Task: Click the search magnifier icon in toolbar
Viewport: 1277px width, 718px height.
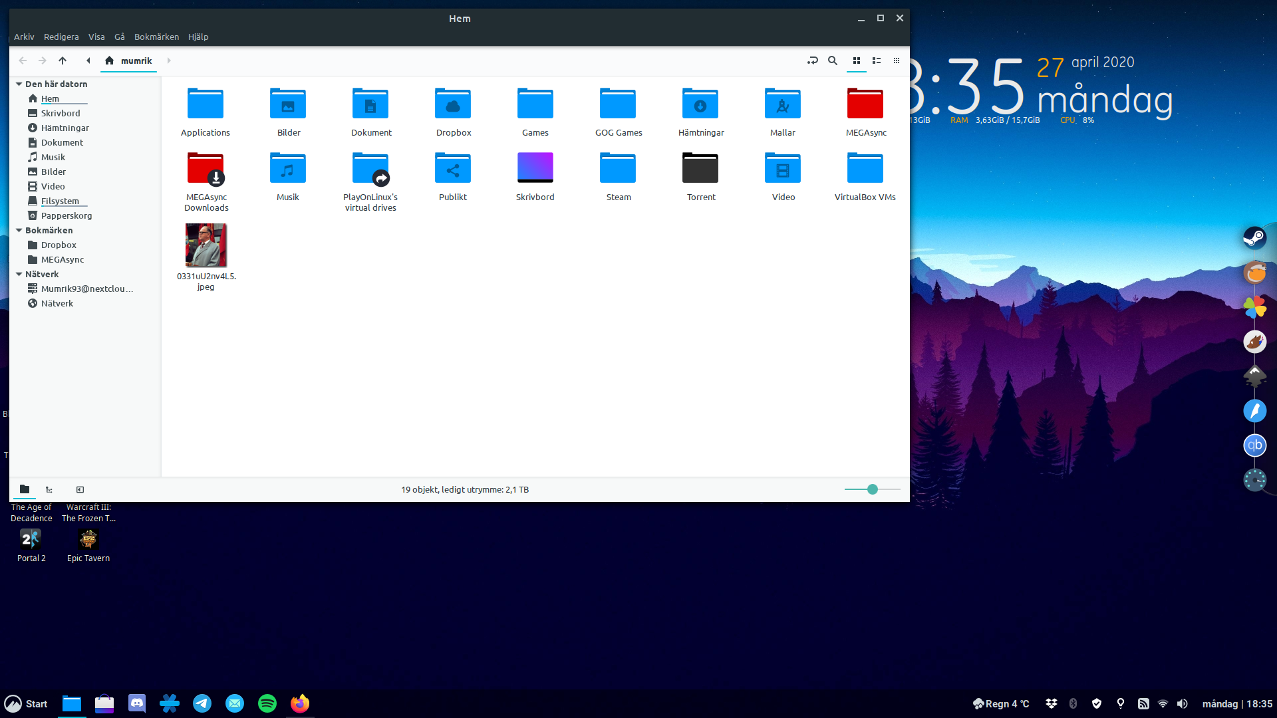Action: pyautogui.click(x=832, y=60)
